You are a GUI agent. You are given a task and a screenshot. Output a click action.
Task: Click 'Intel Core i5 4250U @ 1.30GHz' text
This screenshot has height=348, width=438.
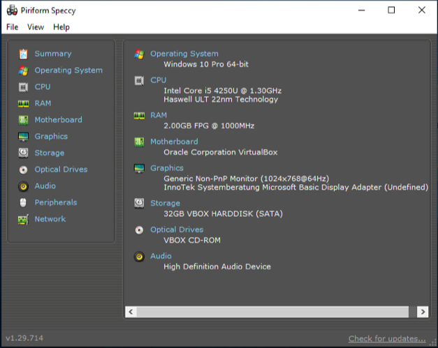[223, 91]
